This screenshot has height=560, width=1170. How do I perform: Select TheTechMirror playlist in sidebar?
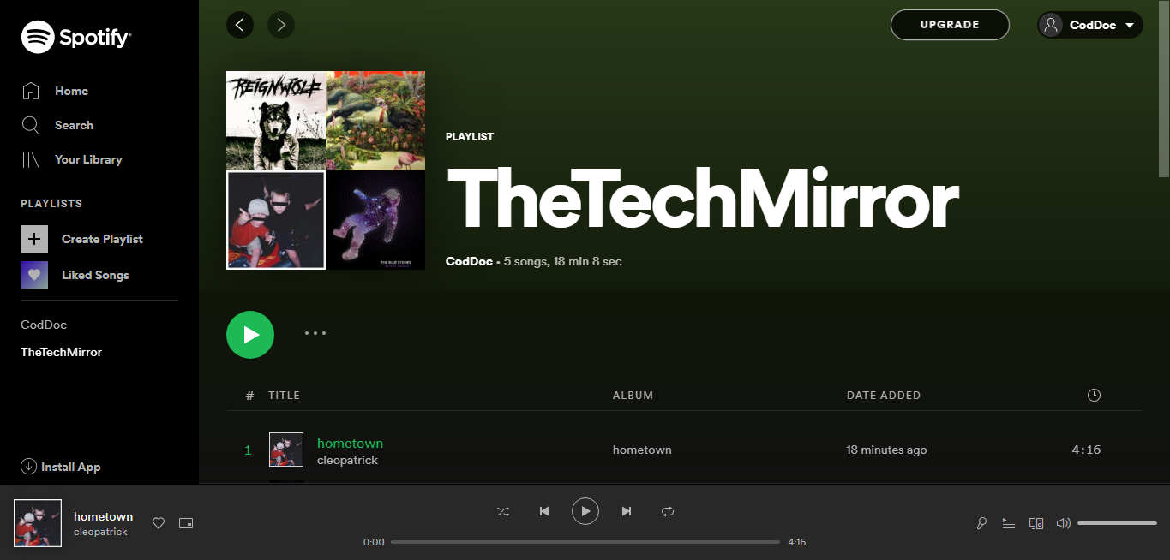pos(61,352)
